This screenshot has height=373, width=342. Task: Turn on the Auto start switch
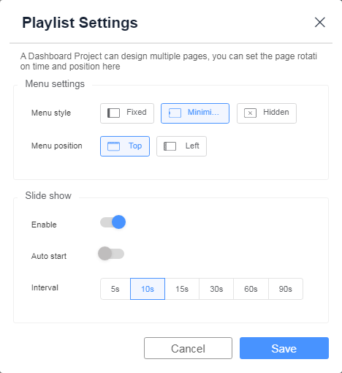click(111, 254)
